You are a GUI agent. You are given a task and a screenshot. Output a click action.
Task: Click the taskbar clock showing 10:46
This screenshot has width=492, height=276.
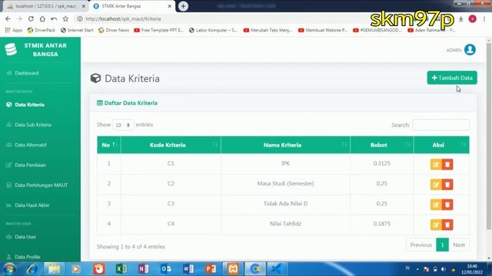471,269
